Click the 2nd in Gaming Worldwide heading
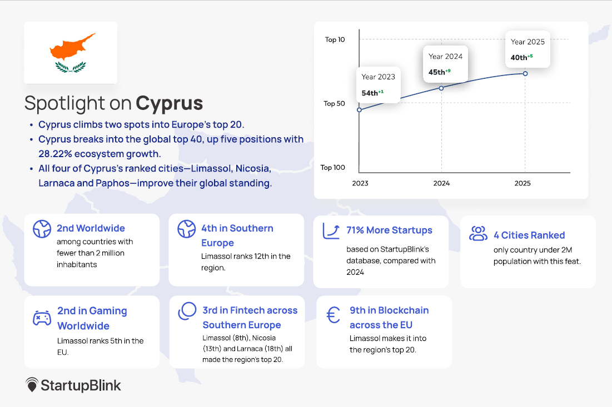The width and height of the screenshot is (612, 407). [92, 318]
